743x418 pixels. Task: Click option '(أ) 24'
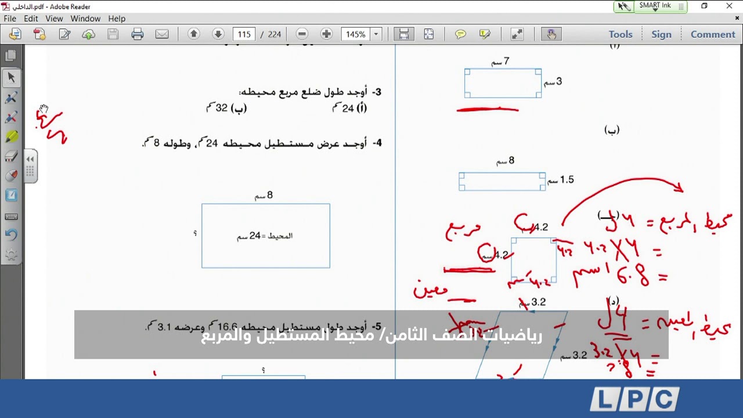click(350, 107)
